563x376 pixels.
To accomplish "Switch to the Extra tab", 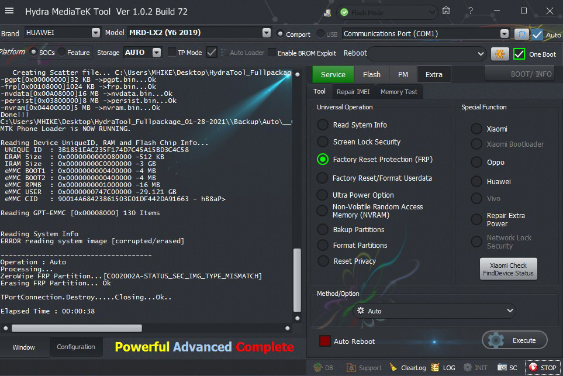I will click(x=434, y=74).
